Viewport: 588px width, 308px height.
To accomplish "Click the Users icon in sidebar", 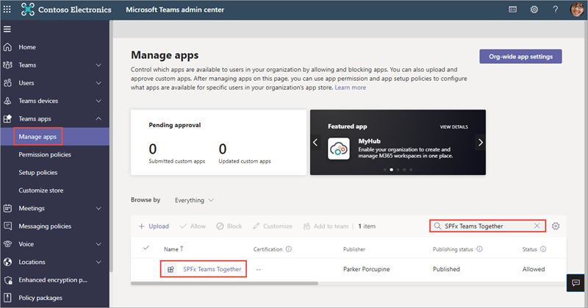I will pyautogui.click(x=7, y=83).
